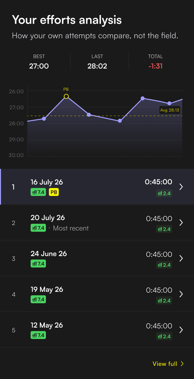The width and height of the screenshot is (194, 379).
Task: Click the 2.4 badge in the 24 June 26 row
Action: pyautogui.click(x=164, y=265)
